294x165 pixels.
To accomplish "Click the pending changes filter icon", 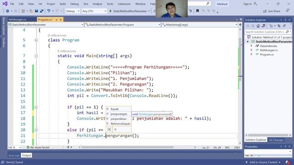I will pos(271,26).
